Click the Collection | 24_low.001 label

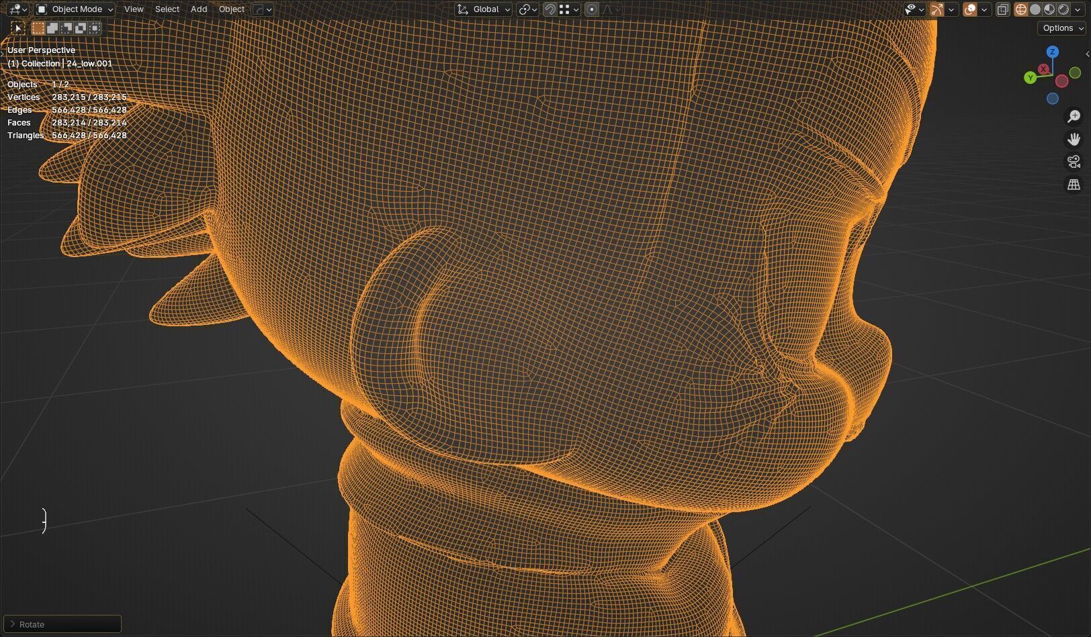(x=60, y=63)
